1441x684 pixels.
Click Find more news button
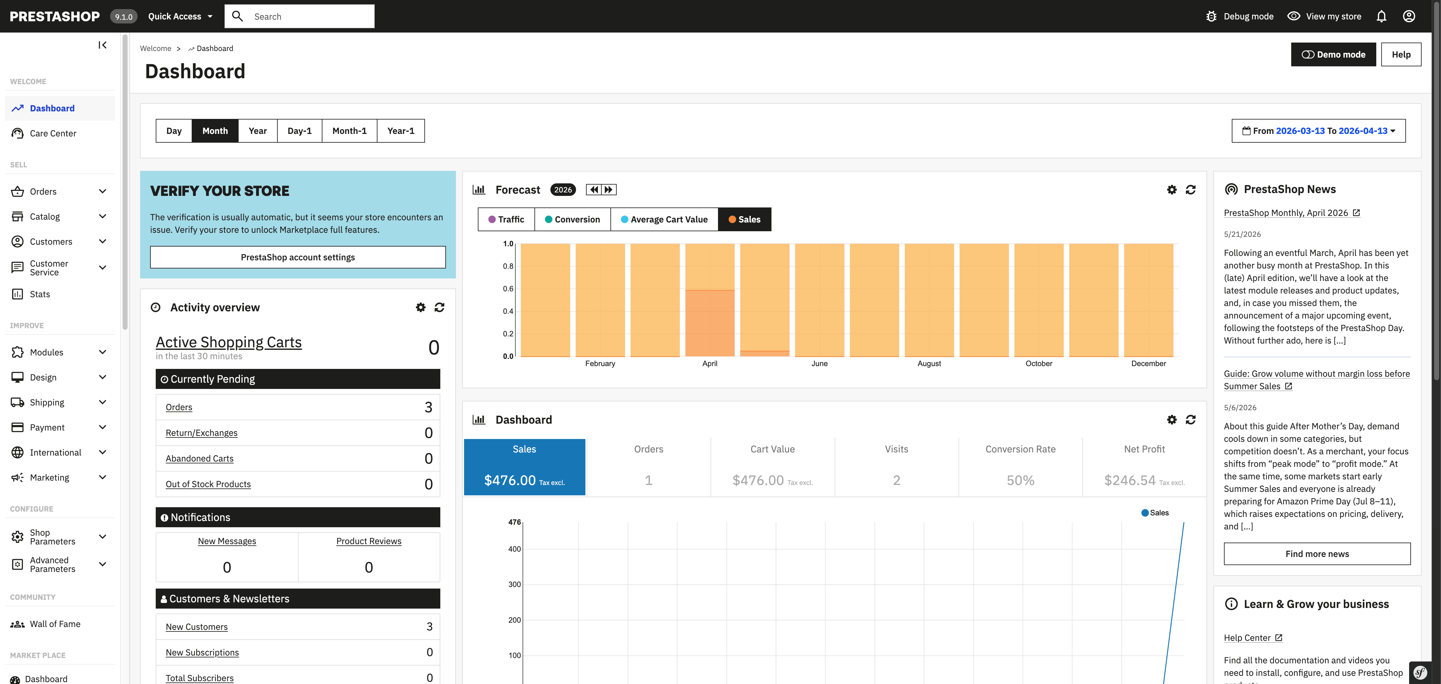click(1317, 554)
